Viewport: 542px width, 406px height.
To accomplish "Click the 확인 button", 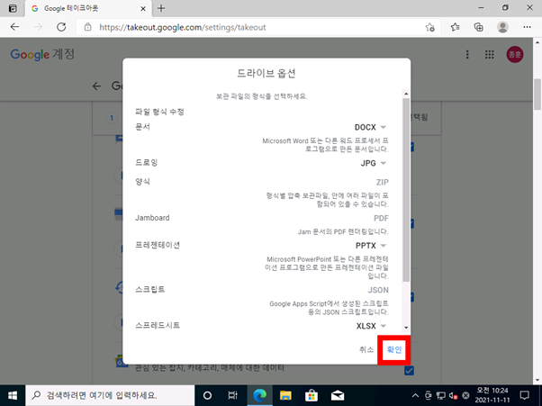I will tap(394, 349).
